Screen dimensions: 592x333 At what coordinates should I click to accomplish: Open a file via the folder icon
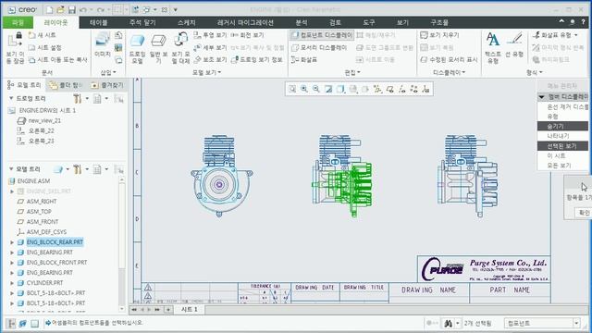click(60, 10)
